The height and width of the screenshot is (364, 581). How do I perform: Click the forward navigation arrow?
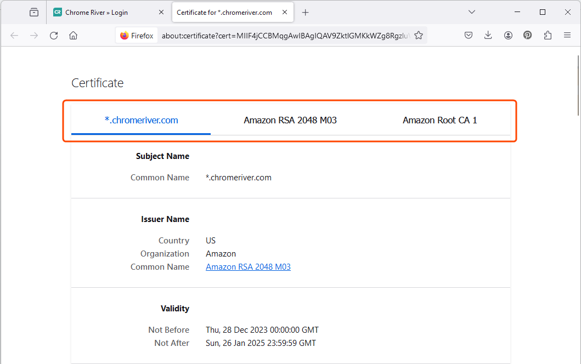tap(33, 36)
